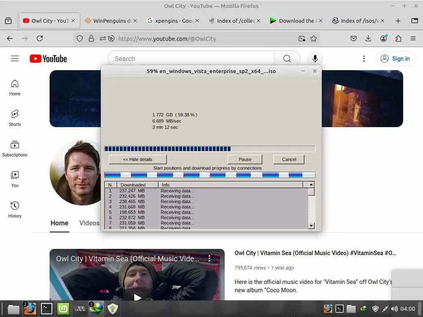Click the 04:00 clock
This screenshot has height=317, width=423.
coord(408,309)
